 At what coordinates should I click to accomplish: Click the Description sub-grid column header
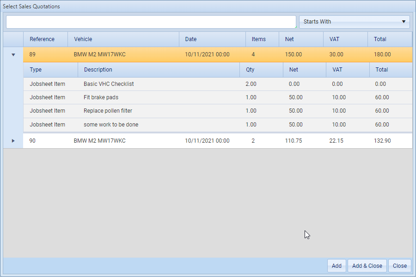[159, 70]
